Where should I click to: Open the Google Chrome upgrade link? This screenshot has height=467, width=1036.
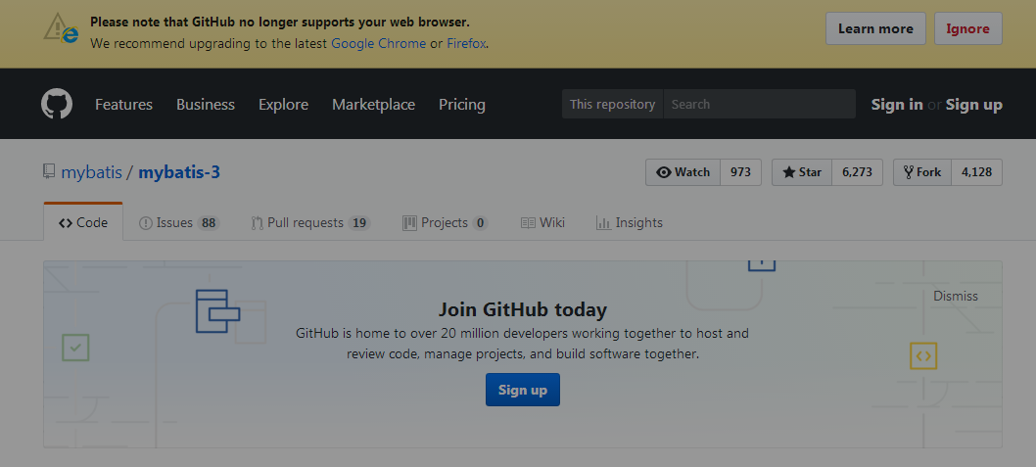tap(378, 43)
